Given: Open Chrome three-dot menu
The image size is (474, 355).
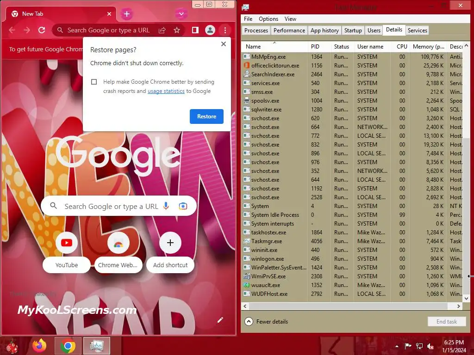Looking at the screenshot, I should (x=225, y=30).
